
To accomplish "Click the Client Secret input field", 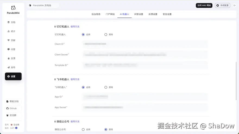I will click(x=145, y=55).
